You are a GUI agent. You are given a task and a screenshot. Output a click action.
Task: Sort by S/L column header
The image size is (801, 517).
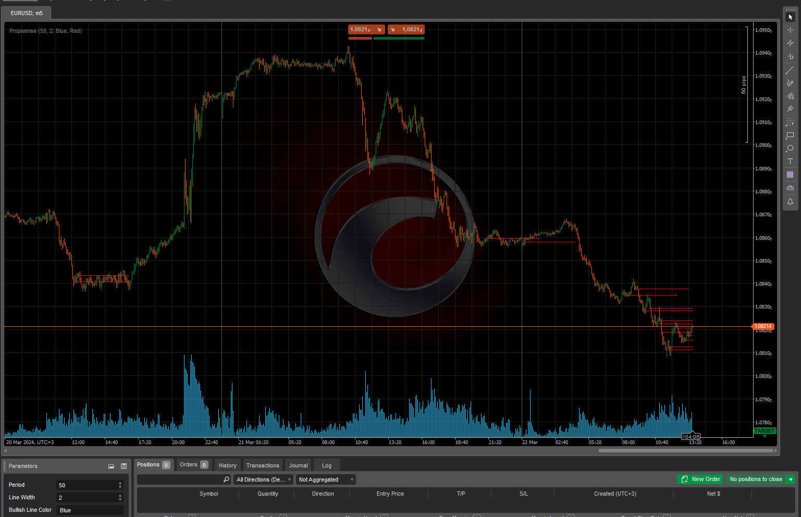tap(524, 494)
